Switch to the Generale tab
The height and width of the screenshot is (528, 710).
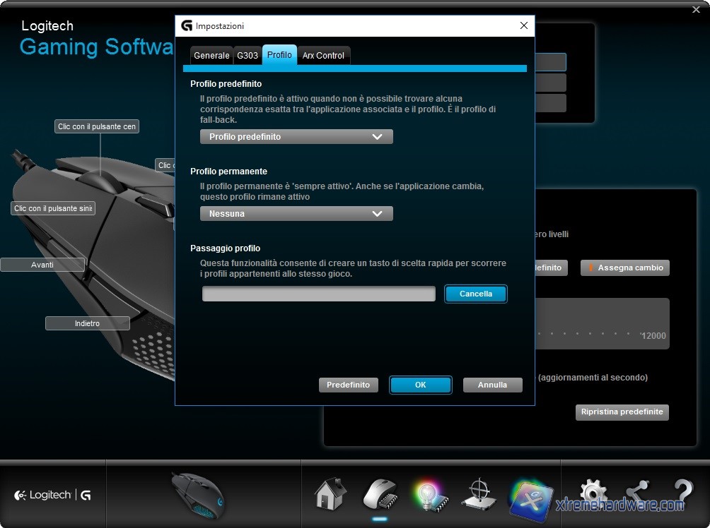point(211,56)
